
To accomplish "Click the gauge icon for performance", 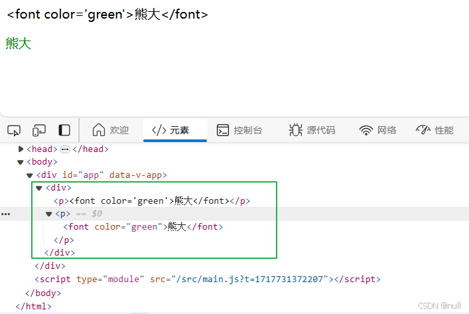I will click(423, 130).
